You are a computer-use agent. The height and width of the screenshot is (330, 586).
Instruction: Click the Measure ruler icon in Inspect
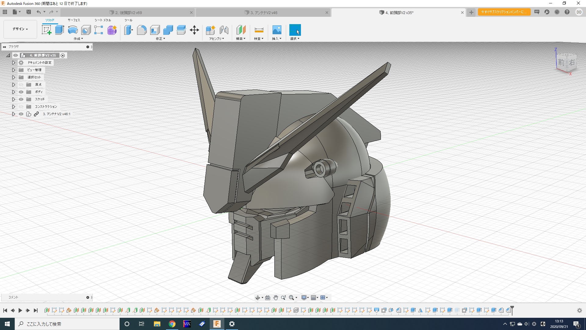pos(259,30)
